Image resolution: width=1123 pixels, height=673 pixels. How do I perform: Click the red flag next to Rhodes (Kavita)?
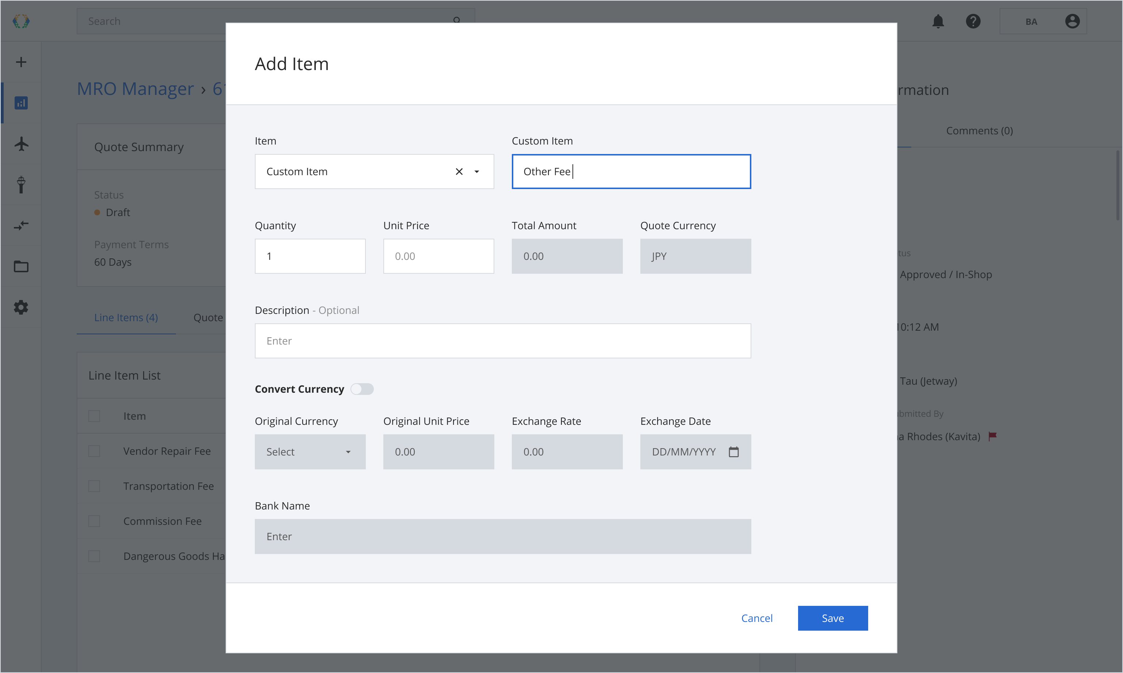pos(992,436)
